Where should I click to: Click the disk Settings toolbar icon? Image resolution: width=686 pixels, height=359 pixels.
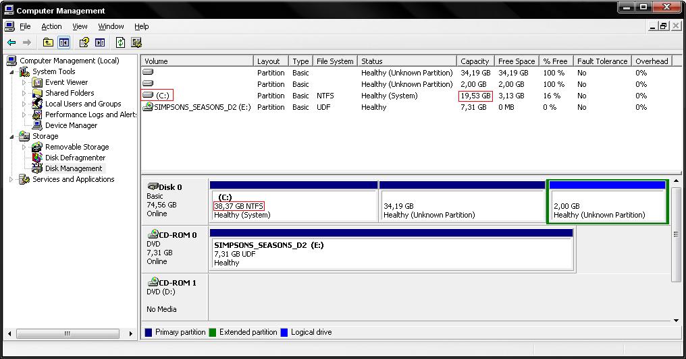coord(136,42)
